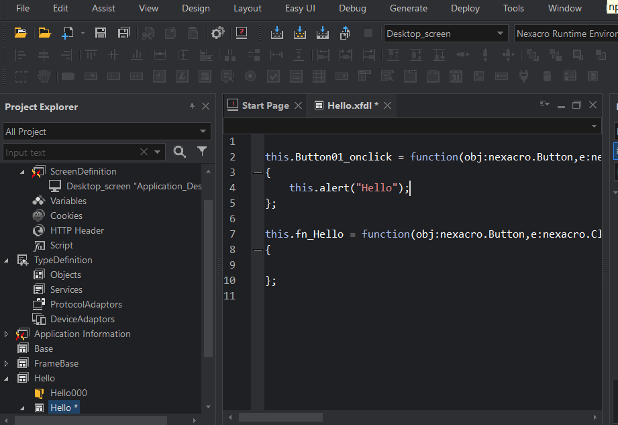Select the Calendar component icon
Viewport: 618px width, 425px height.
456,76
